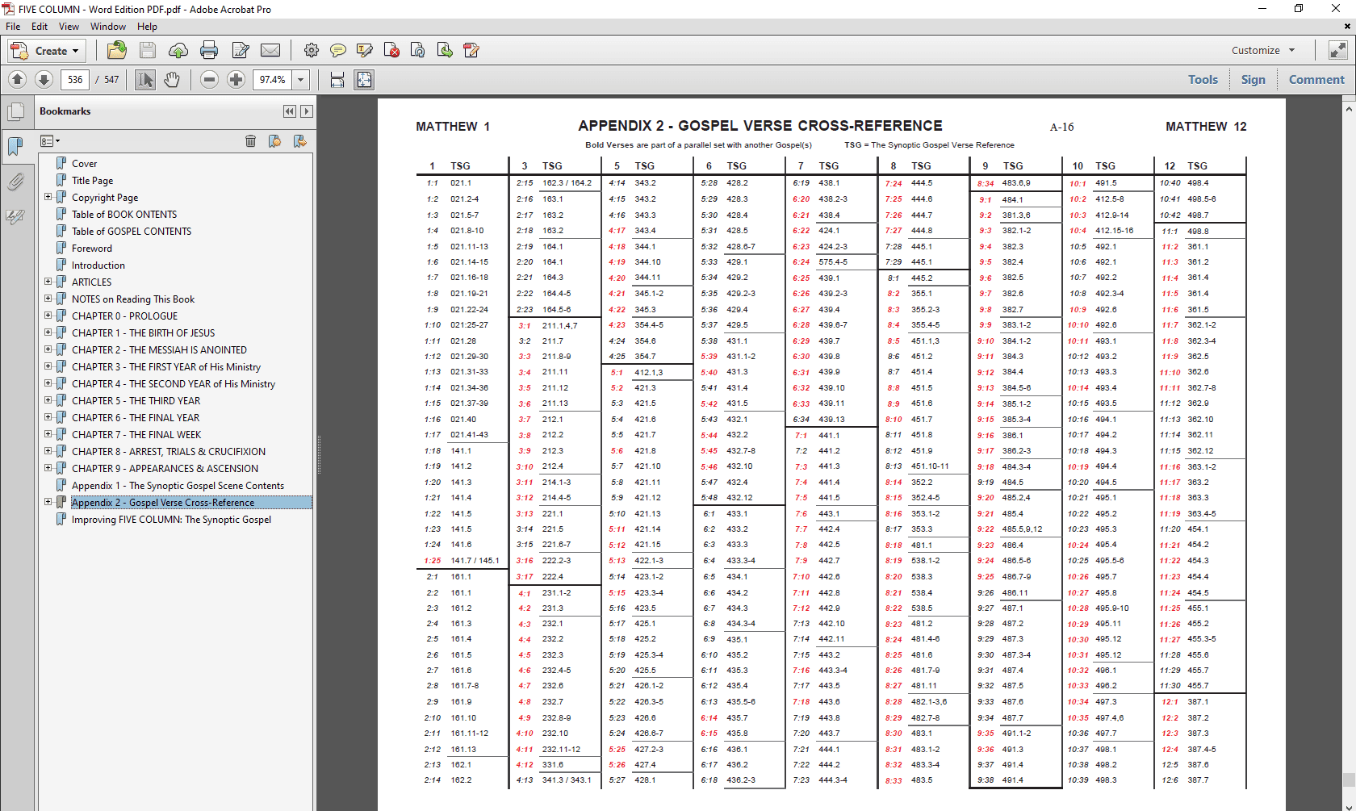
Task: Click the page number field
Action: (75, 79)
